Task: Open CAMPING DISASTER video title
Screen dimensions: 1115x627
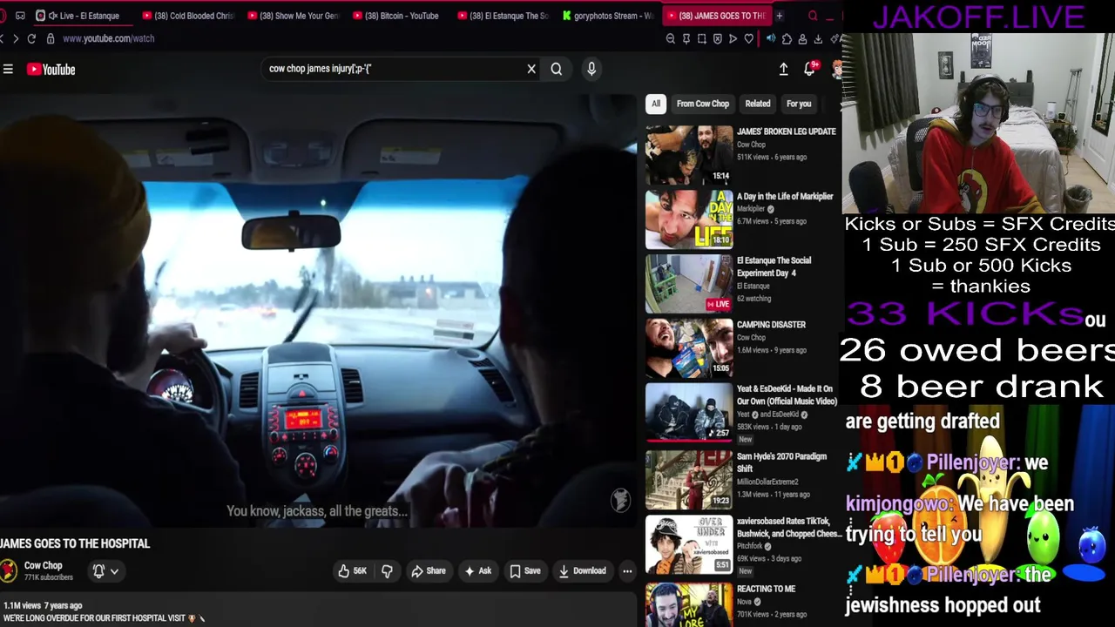Action: 771,325
